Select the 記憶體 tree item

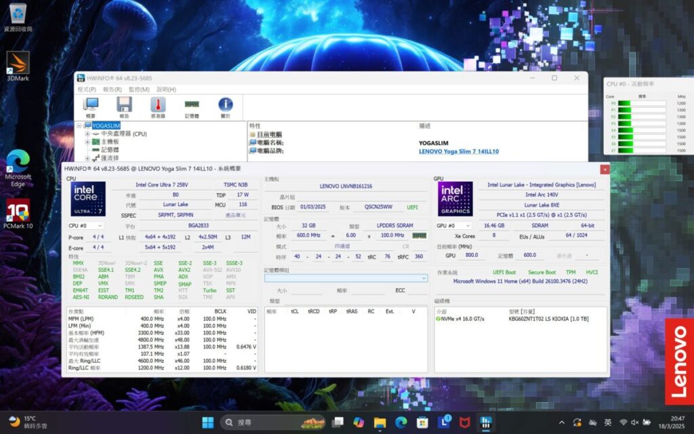click(110, 150)
